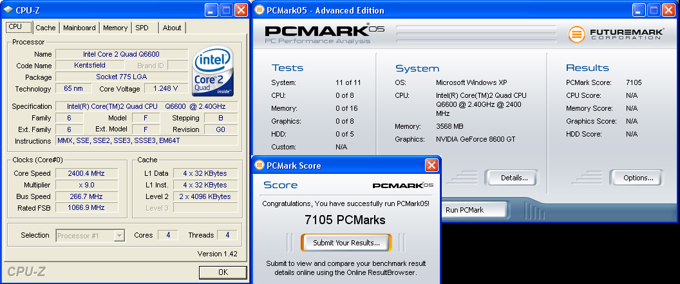Click the Results heading in PCMark05
Image resolution: width=680 pixels, height=284 pixels.
[x=588, y=68]
